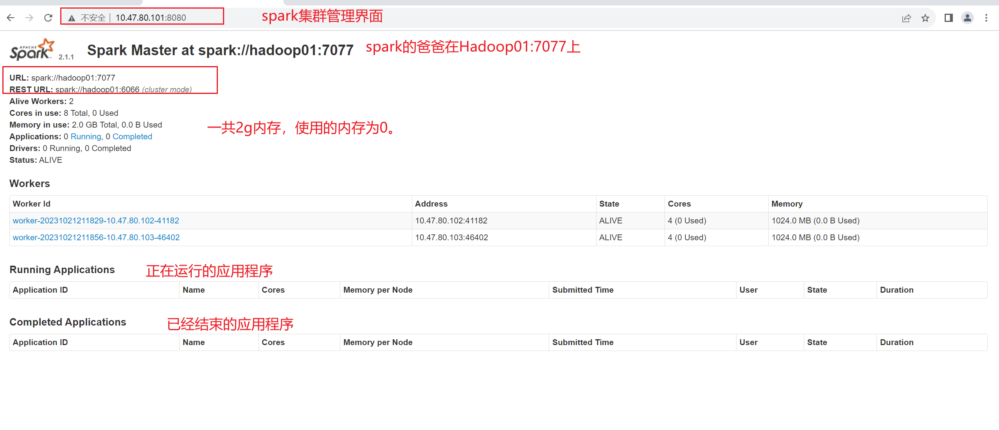Toggle the browser side panel icon

coord(949,18)
